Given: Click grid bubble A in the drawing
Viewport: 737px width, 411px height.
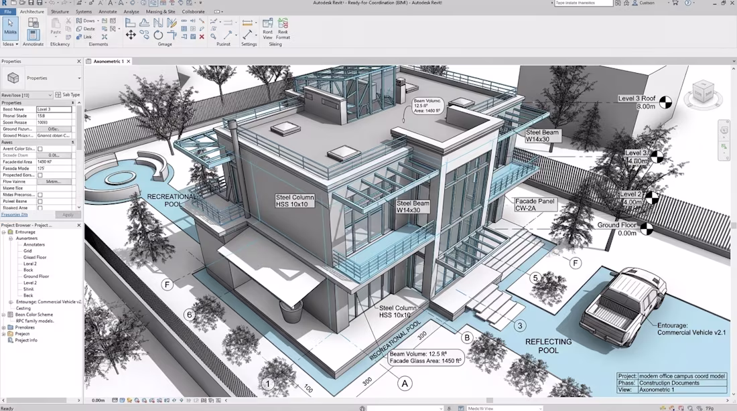Looking at the screenshot, I should click(405, 384).
